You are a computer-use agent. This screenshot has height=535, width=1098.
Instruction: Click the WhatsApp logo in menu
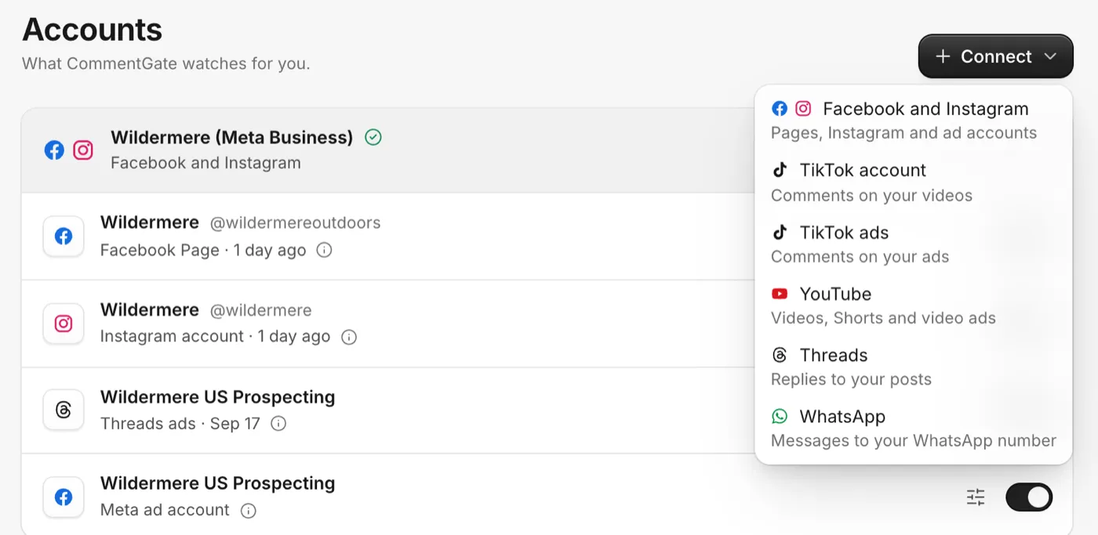point(780,416)
